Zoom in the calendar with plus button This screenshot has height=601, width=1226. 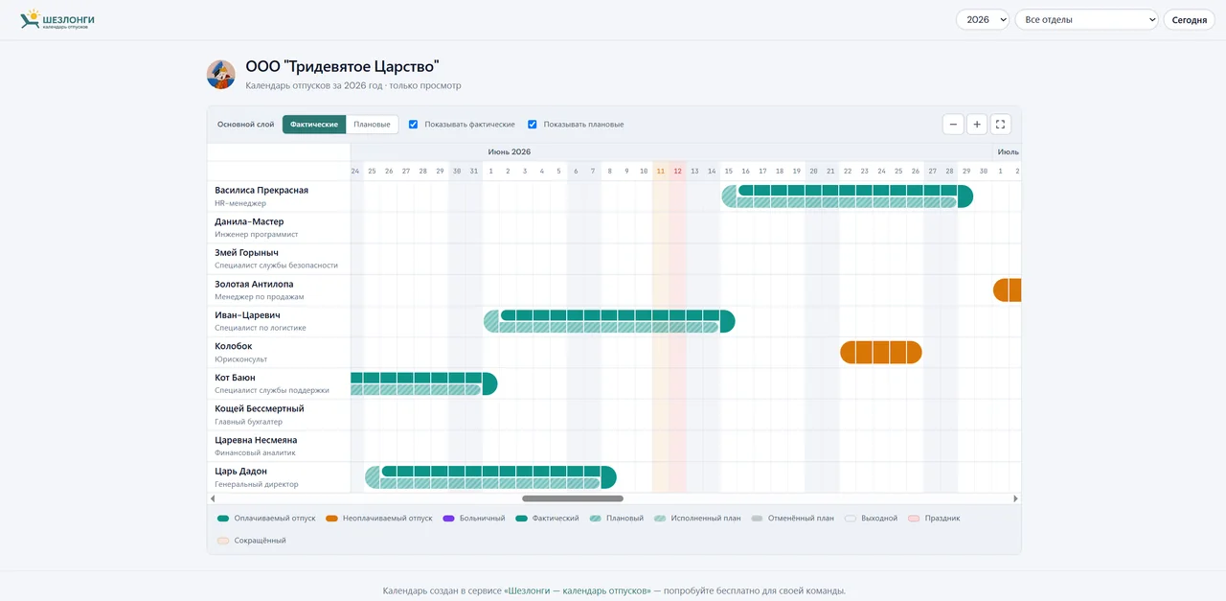click(x=977, y=124)
